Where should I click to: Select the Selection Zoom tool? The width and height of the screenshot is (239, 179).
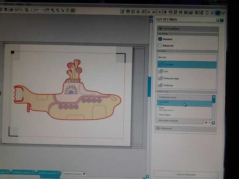(62, 10)
